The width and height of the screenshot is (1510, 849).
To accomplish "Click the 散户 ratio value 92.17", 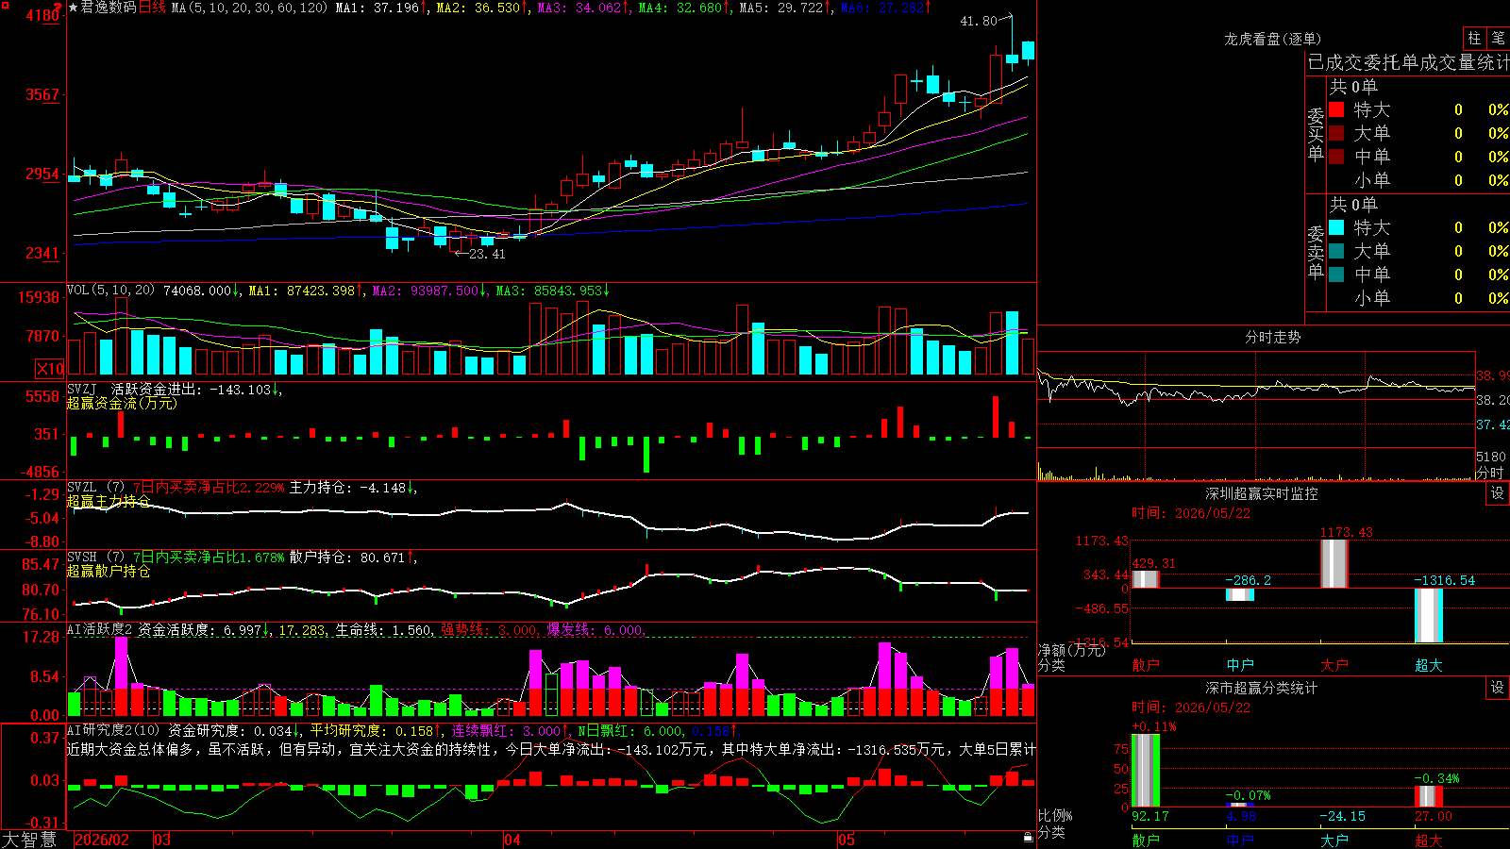I will tap(1149, 816).
